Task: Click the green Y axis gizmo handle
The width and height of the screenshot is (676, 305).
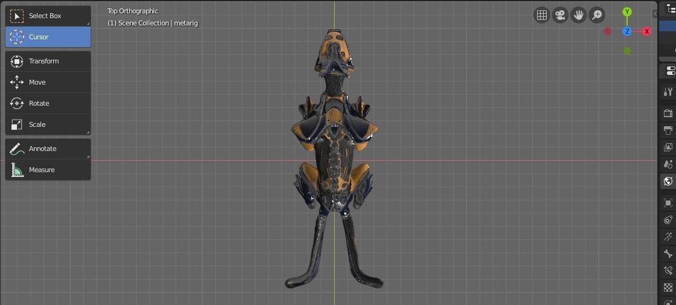Action: (x=627, y=11)
